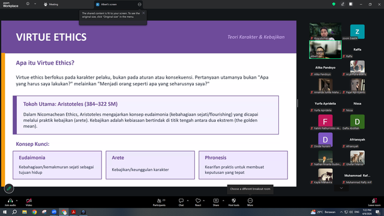Toggle the side panel layout icon

pos(351,4)
